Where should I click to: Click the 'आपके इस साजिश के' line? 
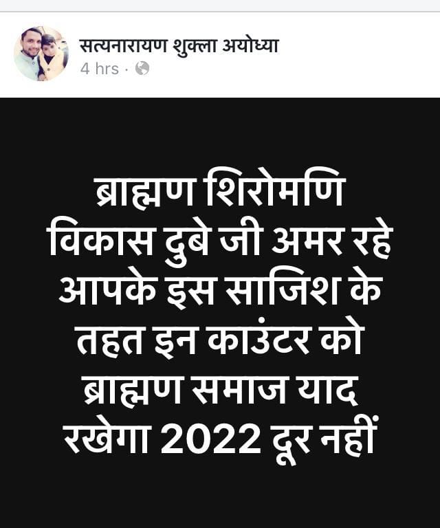pyautogui.click(x=220, y=290)
